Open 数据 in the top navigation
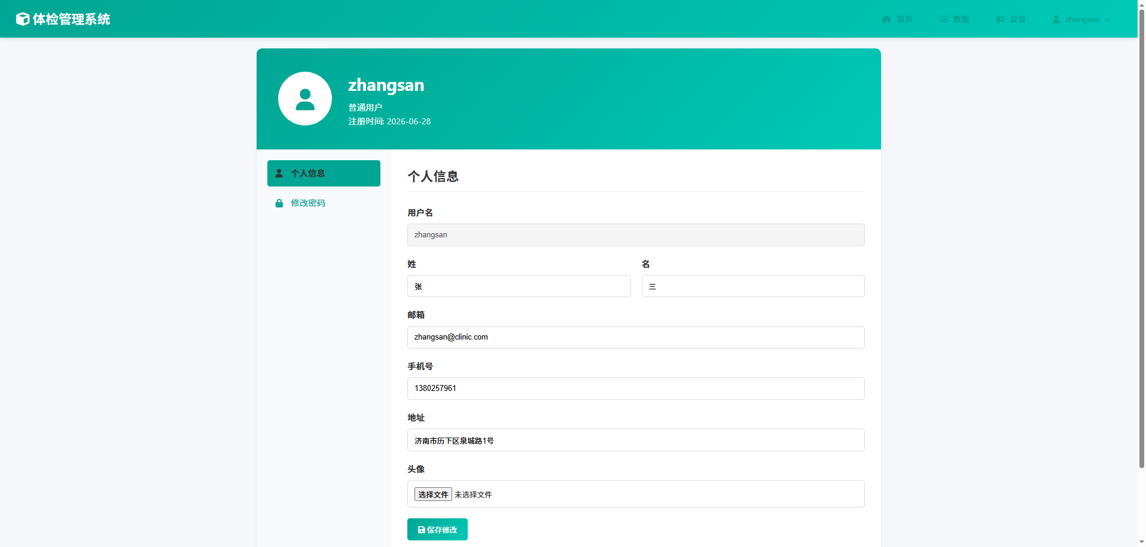Screen dimensions: 1146x547 click(x=954, y=19)
